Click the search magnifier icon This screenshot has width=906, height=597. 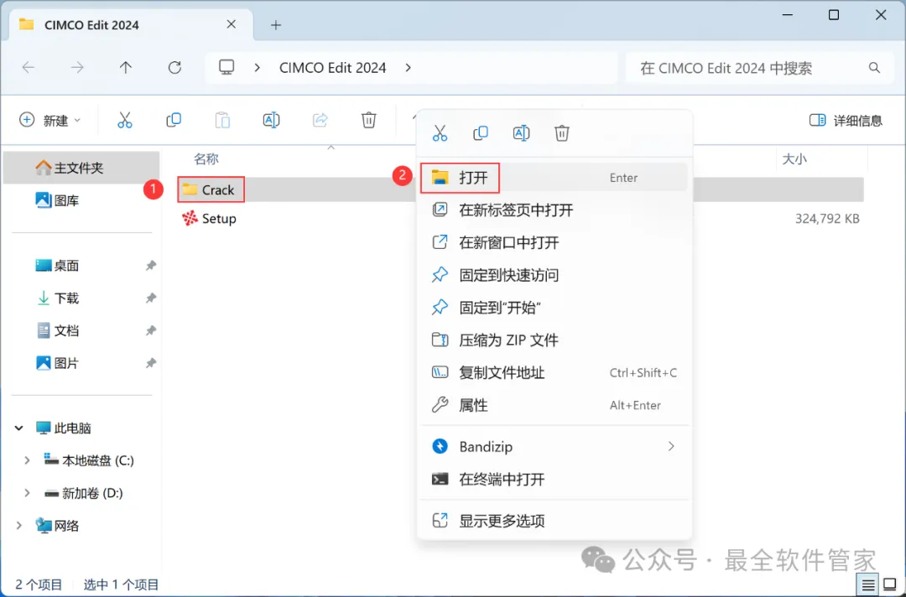[874, 68]
